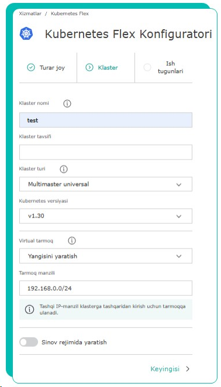The image size is (221, 387).
Task: Click the chevron arrow of the Kubernetes versiyasi dropdown
Action: pyautogui.click(x=179, y=216)
